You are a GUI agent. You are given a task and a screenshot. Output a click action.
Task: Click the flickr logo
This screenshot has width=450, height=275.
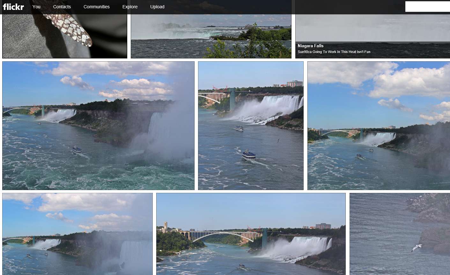click(x=13, y=7)
